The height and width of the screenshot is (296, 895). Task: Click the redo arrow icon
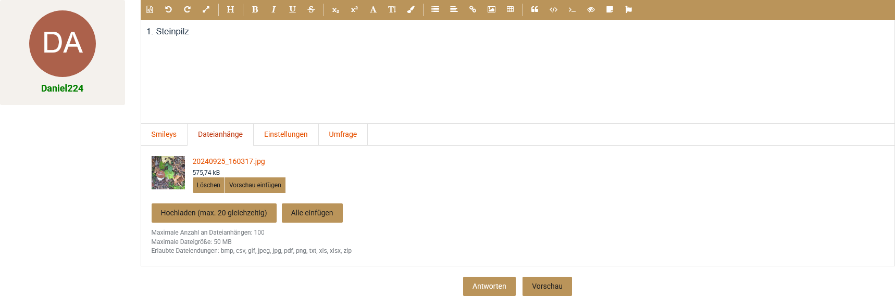coord(187,9)
